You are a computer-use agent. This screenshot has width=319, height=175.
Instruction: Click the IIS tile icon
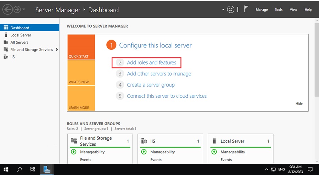(144, 141)
